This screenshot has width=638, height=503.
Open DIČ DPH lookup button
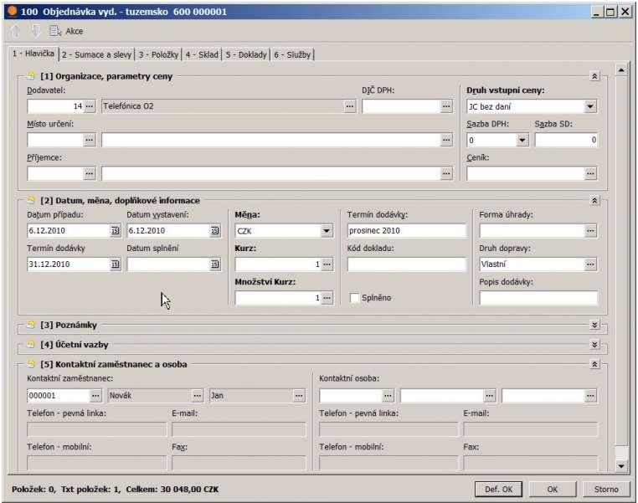pyautogui.click(x=446, y=106)
